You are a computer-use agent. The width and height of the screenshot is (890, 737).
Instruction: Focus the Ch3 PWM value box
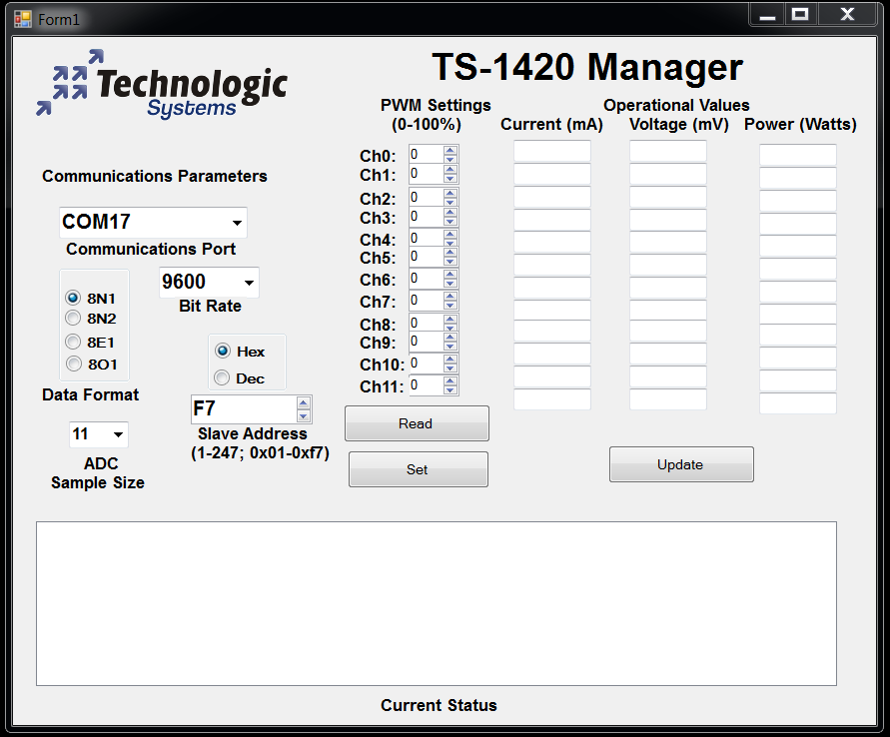[427, 217]
